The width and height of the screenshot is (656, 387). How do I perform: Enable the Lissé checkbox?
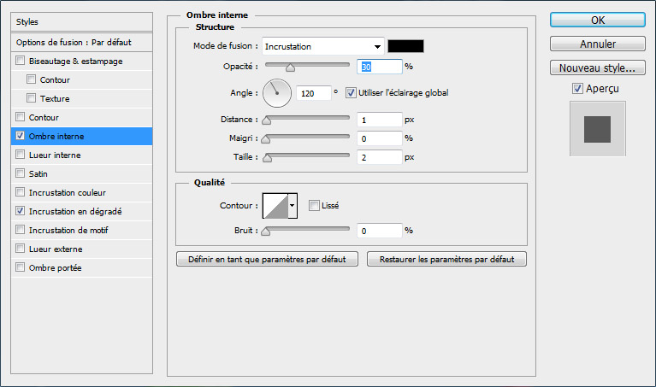tap(314, 206)
